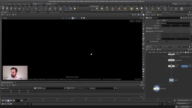The image size is (192, 108).
Task: Add a Gamepad Camera from the shelf
Action: pyautogui.click(x=181, y=9)
